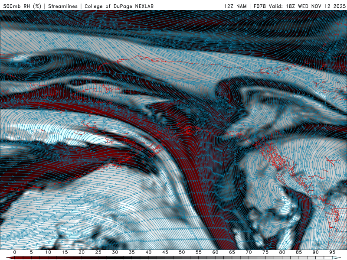Viewport: 347px width, 260px height.
Task: Select 'F078 Valid: 18Z WED NOV 12 2025' text
Action: [299, 6]
